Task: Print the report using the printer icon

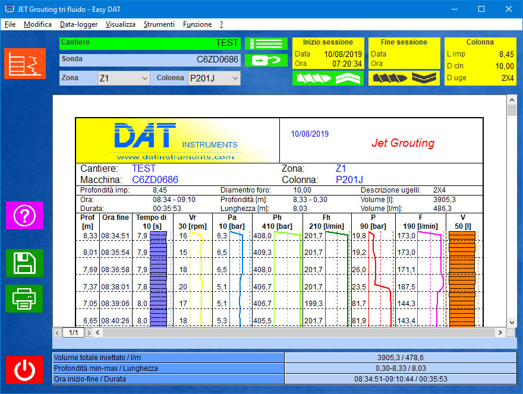Action: [24, 299]
